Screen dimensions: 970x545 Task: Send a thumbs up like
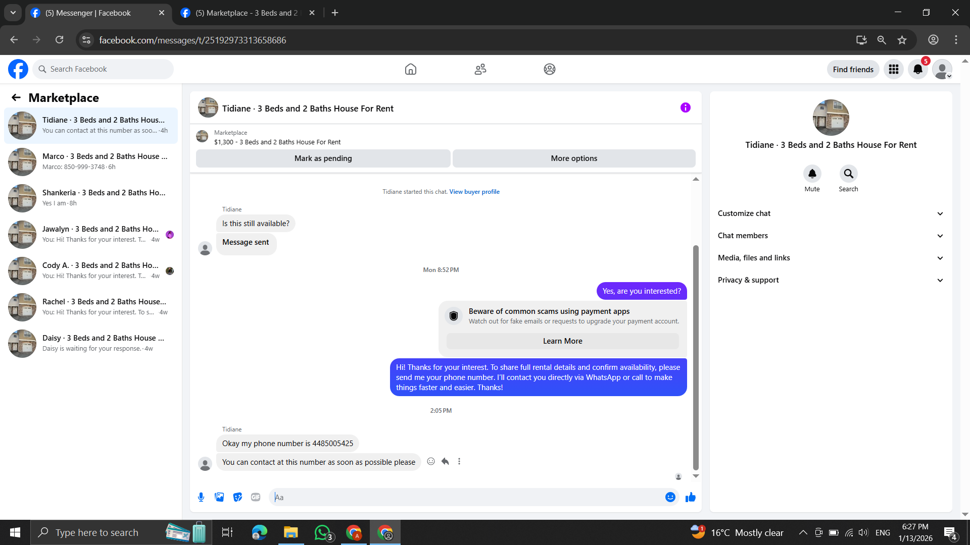(x=690, y=498)
